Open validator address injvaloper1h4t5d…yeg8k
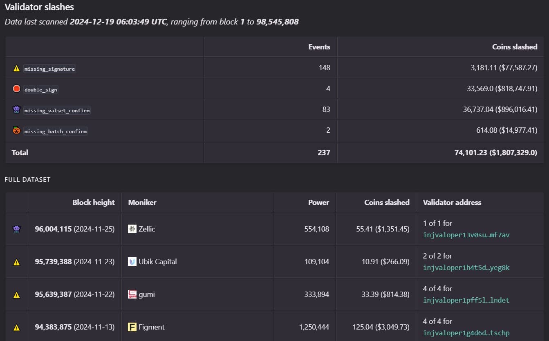 [466, 268]
